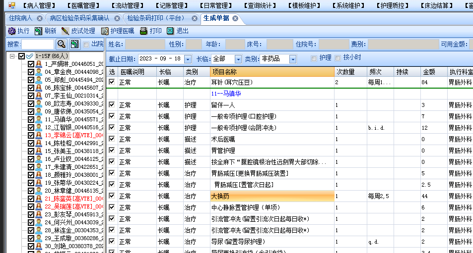Click blue checkmark icon on 1-15F node
The height and width of the screenshot is (253, 473).
point(30,56)
